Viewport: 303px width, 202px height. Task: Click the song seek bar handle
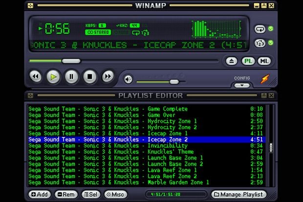(x=71, y=61)
